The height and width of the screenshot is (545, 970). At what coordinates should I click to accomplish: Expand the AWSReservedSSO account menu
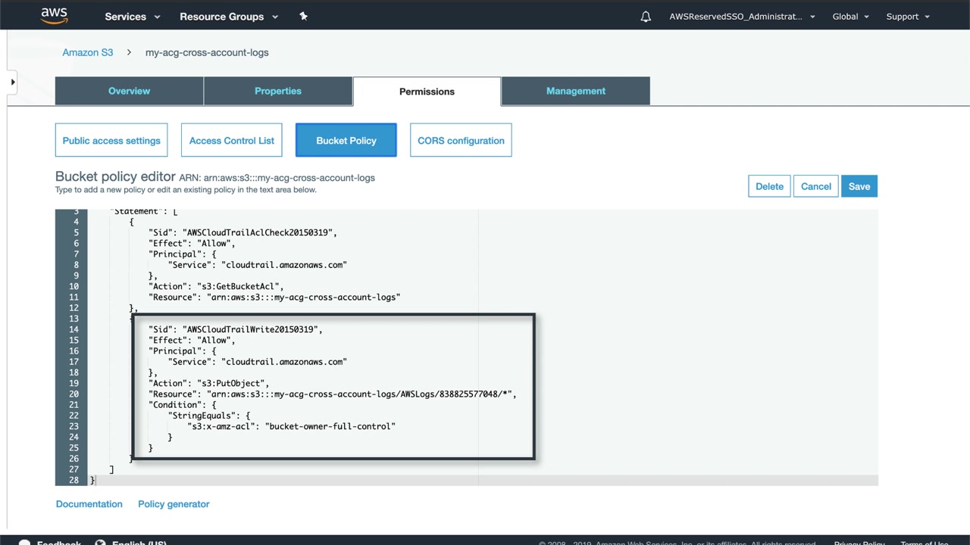(x=742, y=17)
